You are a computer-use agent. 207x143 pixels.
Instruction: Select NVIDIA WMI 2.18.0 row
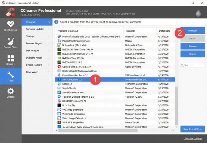point(115,62)
